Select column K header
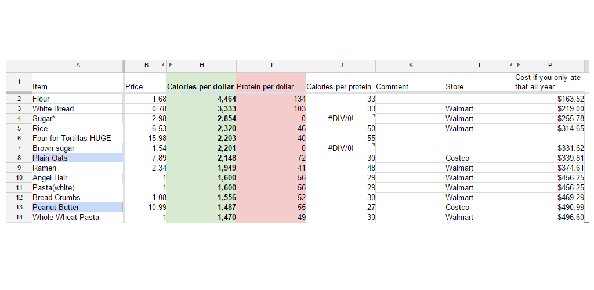This screenshot has width=594, height=290. [x=410, y=65]
